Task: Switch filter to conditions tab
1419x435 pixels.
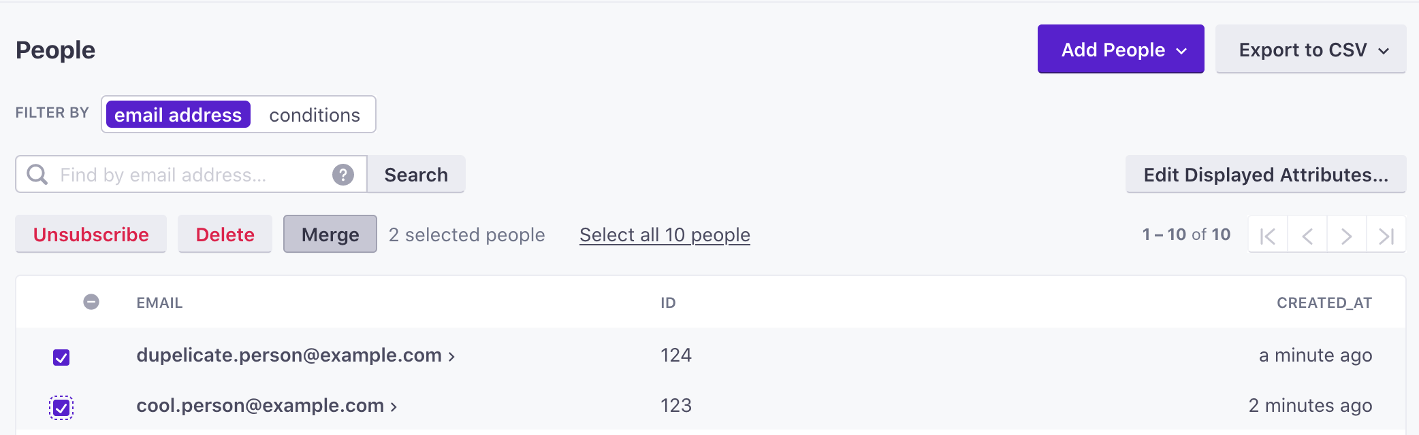Action: coord(314,115)
